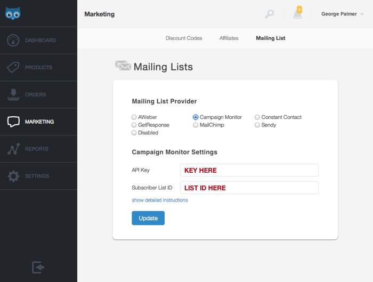
Task: Click show detailed instructions link
Action: [x=160, y=200]
